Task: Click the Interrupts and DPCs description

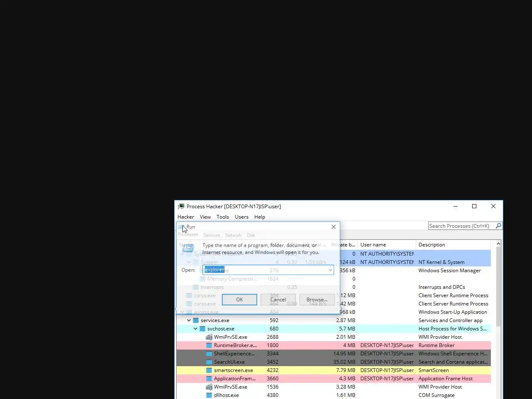Action: (x=442, y=287)
